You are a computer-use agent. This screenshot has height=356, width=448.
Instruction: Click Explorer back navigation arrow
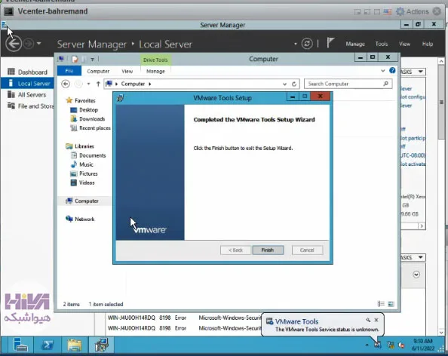[x=66, y=84]
